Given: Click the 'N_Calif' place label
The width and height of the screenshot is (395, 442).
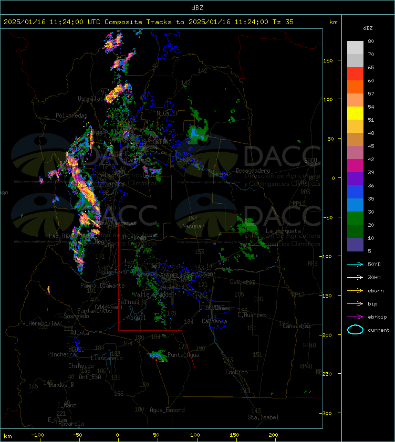Looking at the screenshot, I should click(168, 113).
